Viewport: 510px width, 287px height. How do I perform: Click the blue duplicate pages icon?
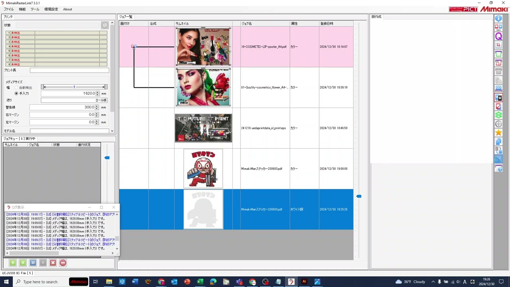[x=498, y=142]
